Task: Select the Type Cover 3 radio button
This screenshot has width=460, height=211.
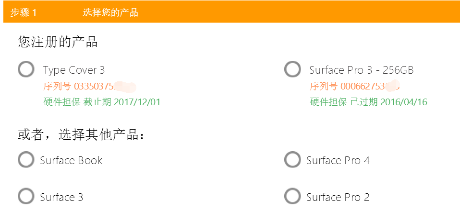Action: tap(26, 69)
